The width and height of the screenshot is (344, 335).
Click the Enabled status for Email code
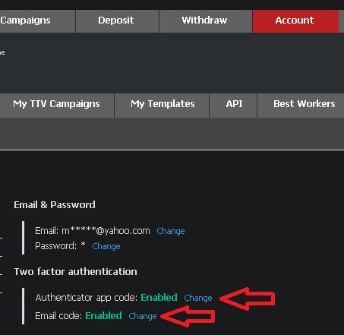[x=103, y=315]
